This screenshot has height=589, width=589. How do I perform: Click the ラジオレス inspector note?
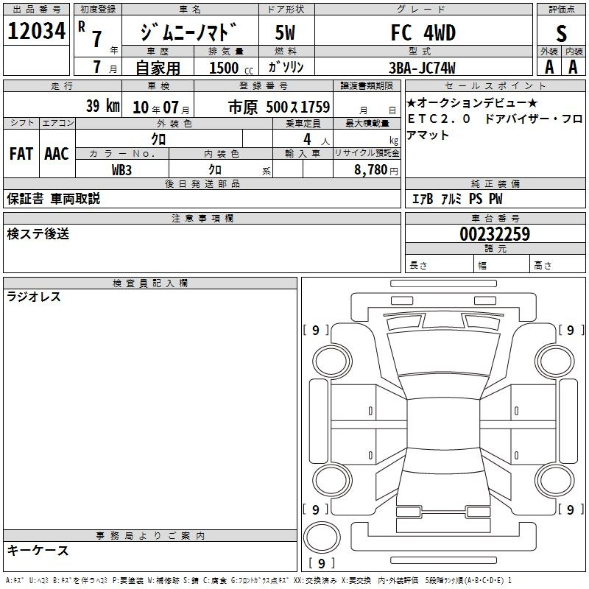coord(34,297)
